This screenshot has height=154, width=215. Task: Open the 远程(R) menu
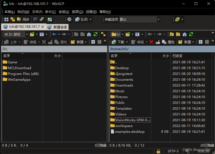click(91, 12)
